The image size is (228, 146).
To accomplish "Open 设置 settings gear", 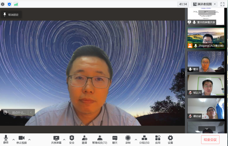I will coord(170,139).
